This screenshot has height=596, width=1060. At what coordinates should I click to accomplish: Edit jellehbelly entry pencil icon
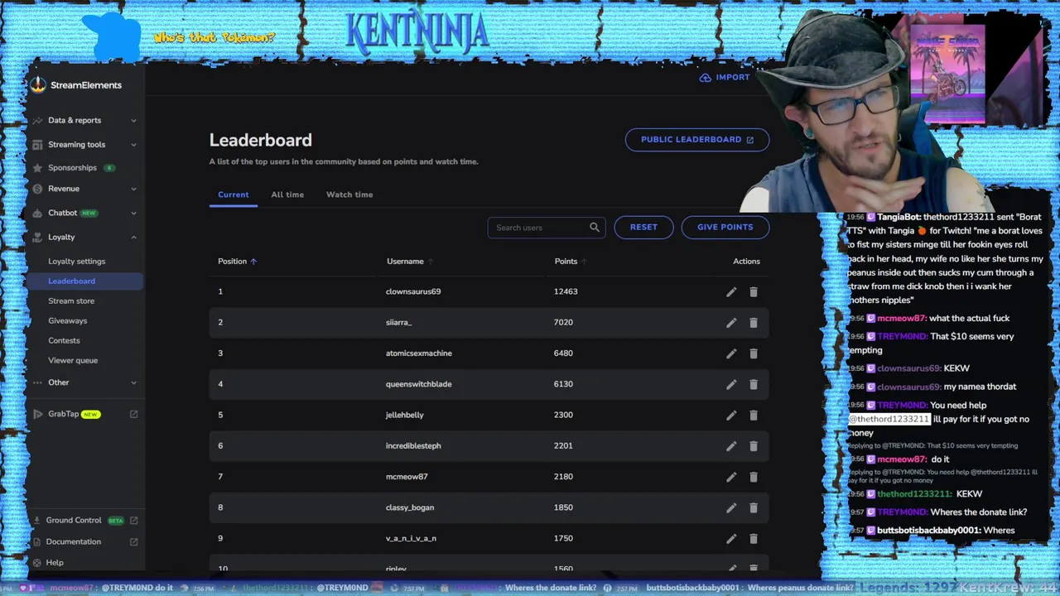[731, 416]
